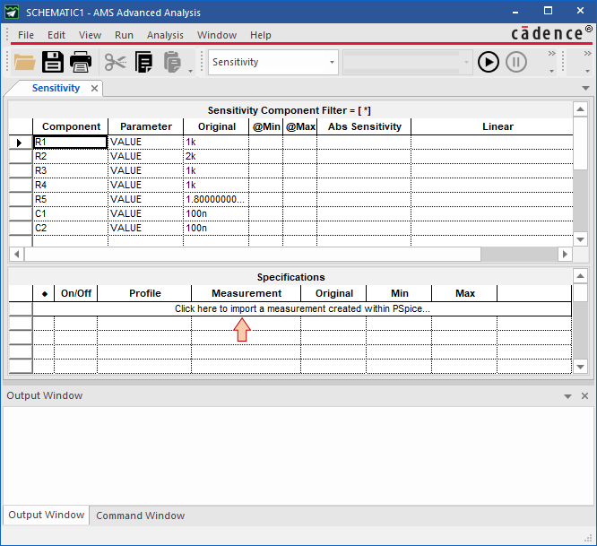Viewport: 597px width, 546px height.
Task: Close the Output Window panel
Action: coord(584,396)
